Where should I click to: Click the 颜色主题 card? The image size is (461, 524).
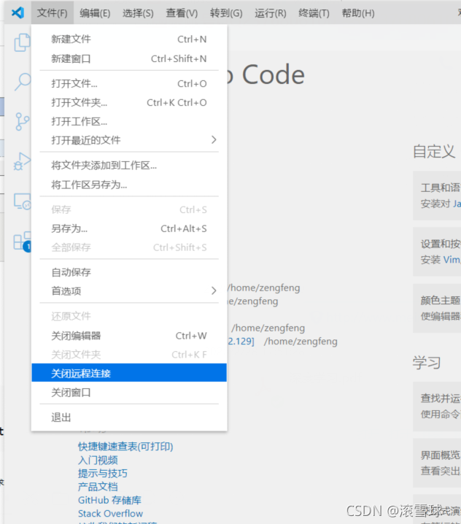pos(437,308)
